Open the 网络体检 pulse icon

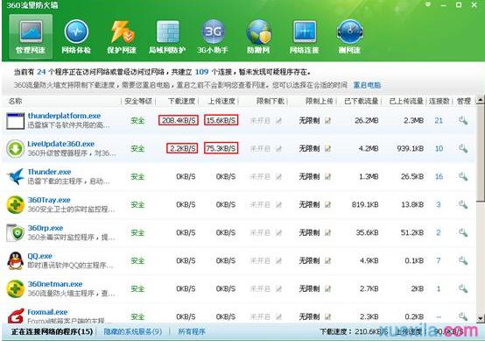[76, 36]
